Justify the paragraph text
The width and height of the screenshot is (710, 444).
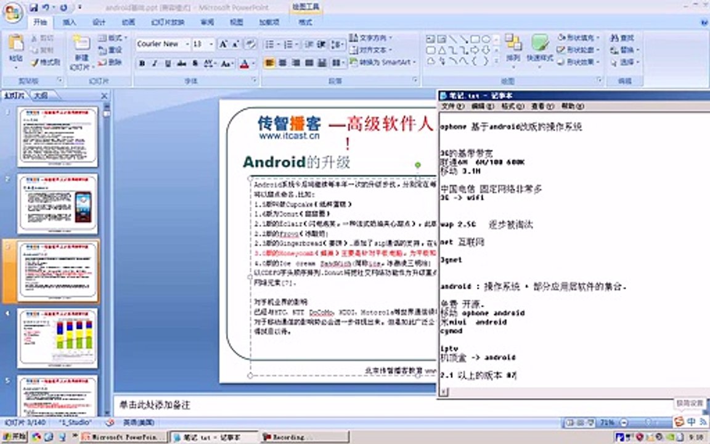pyautogui.click(x=309, y=62)
